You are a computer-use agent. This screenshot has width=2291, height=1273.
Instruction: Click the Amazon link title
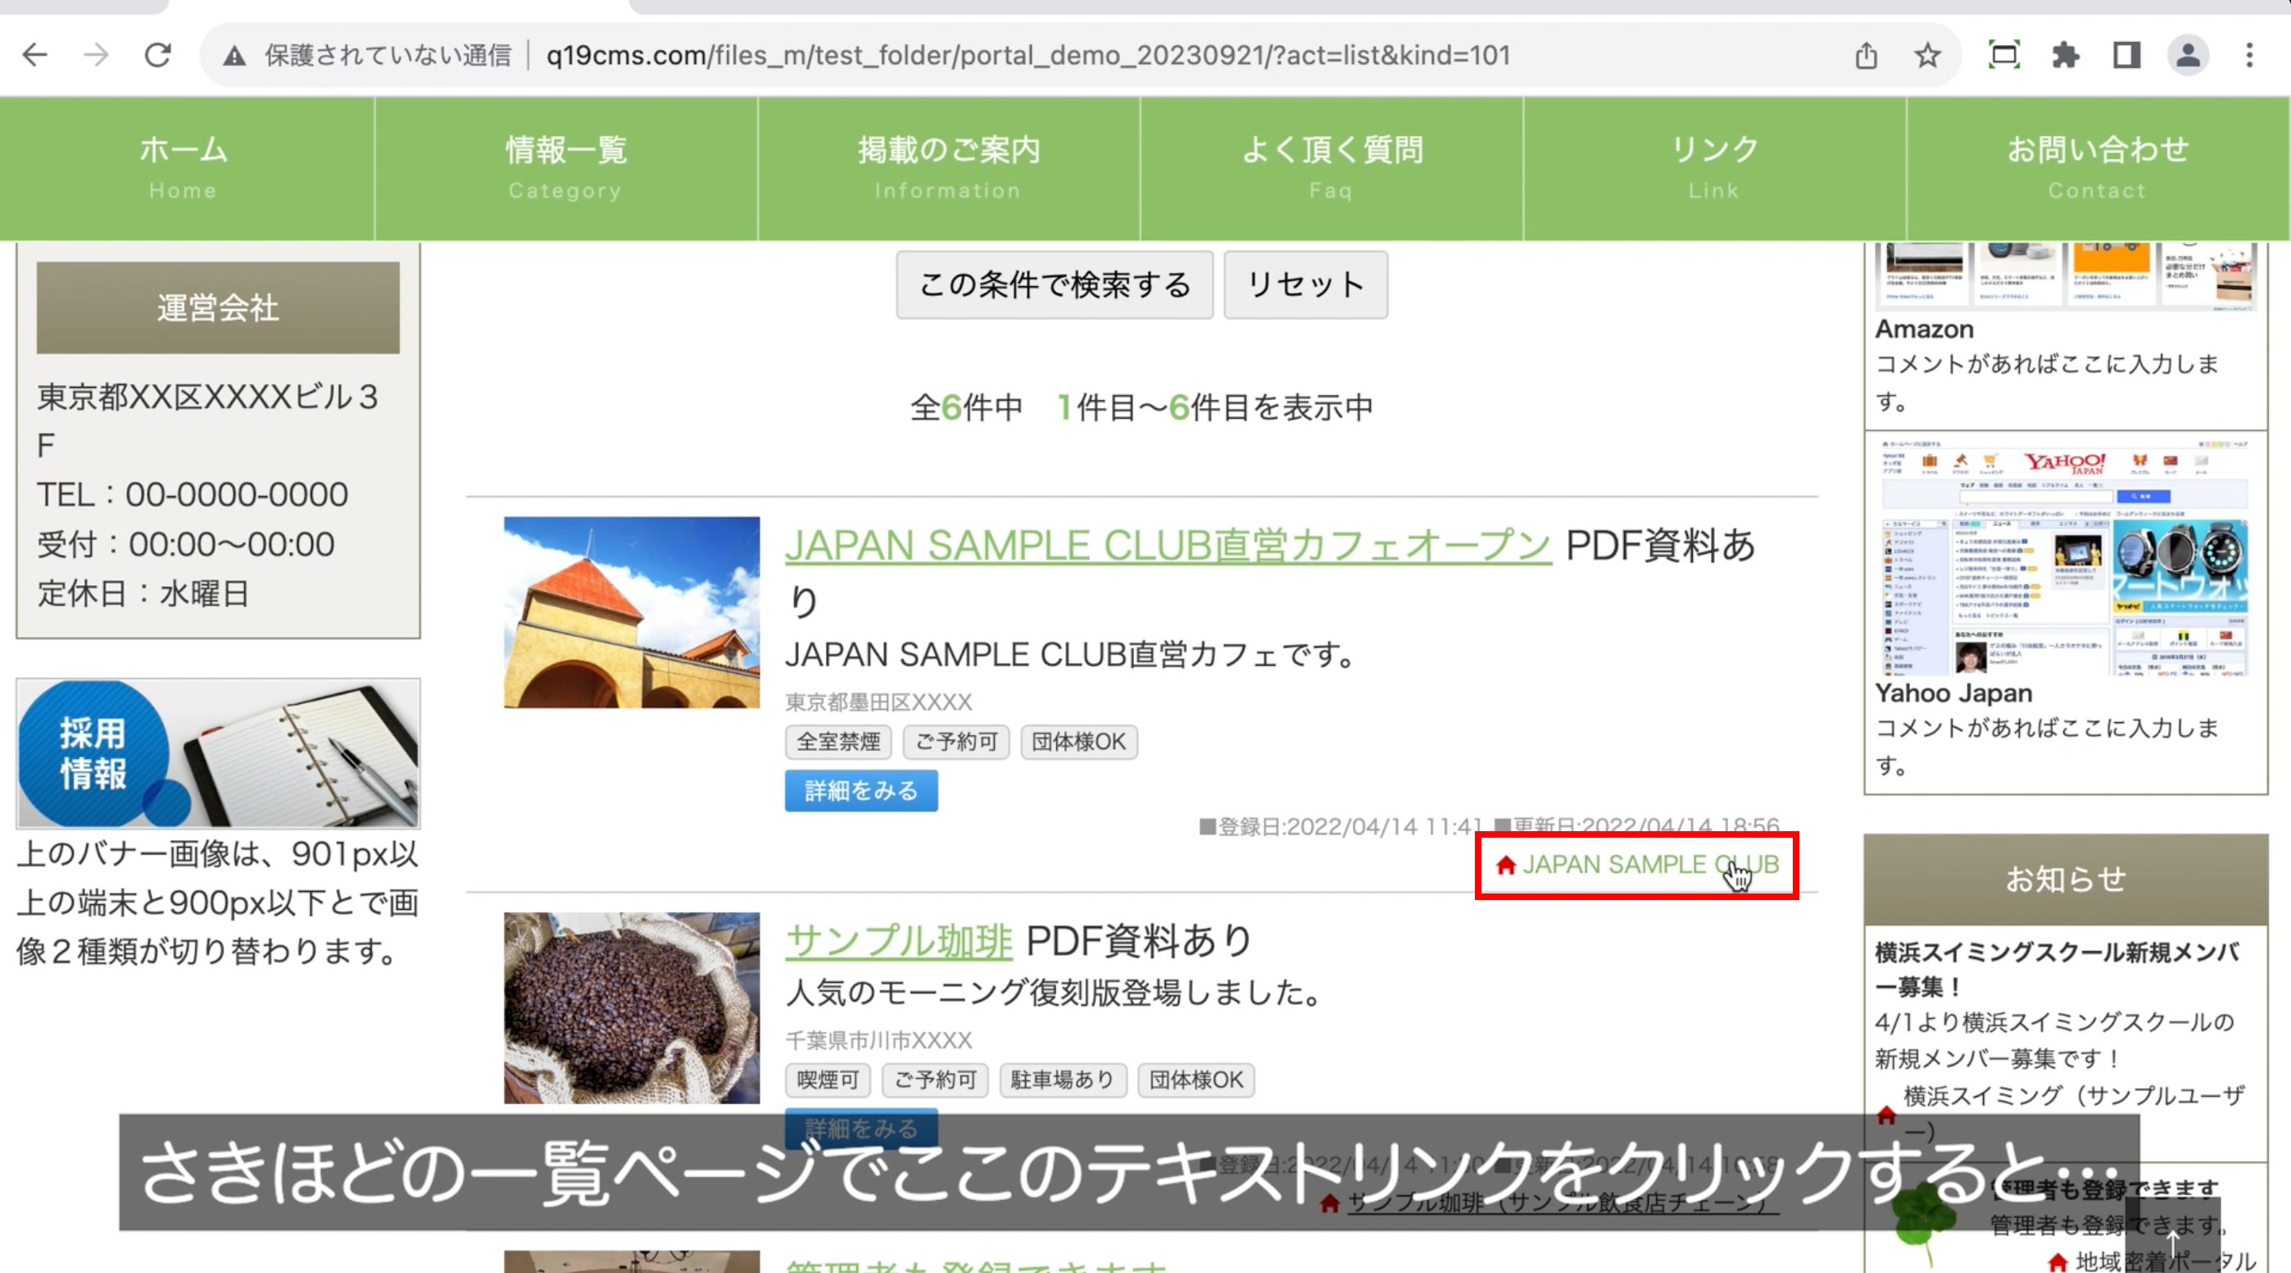(1924, 330)
